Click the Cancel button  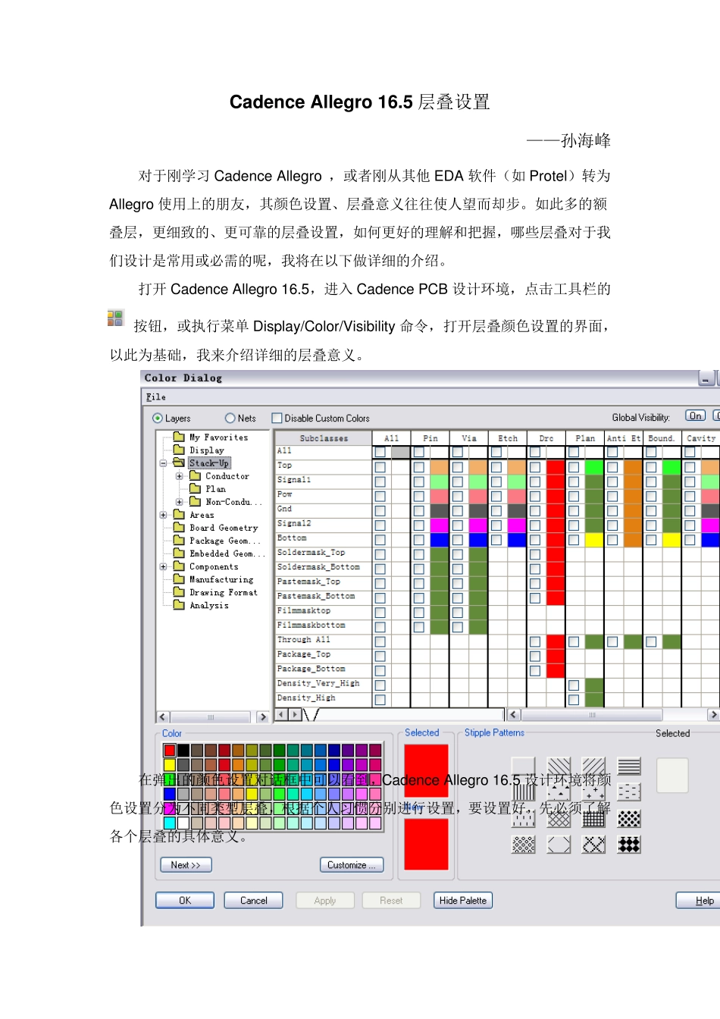(x=254, y=900)
